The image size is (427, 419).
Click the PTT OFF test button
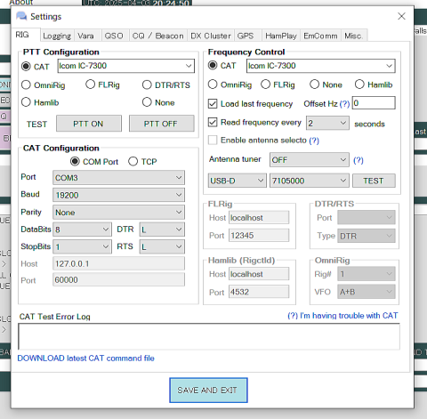pyautogui.click(x=162, y=124)
